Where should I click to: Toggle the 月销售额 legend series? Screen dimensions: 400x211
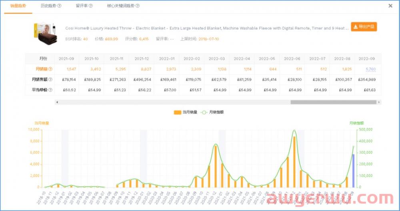coord(212,112)
